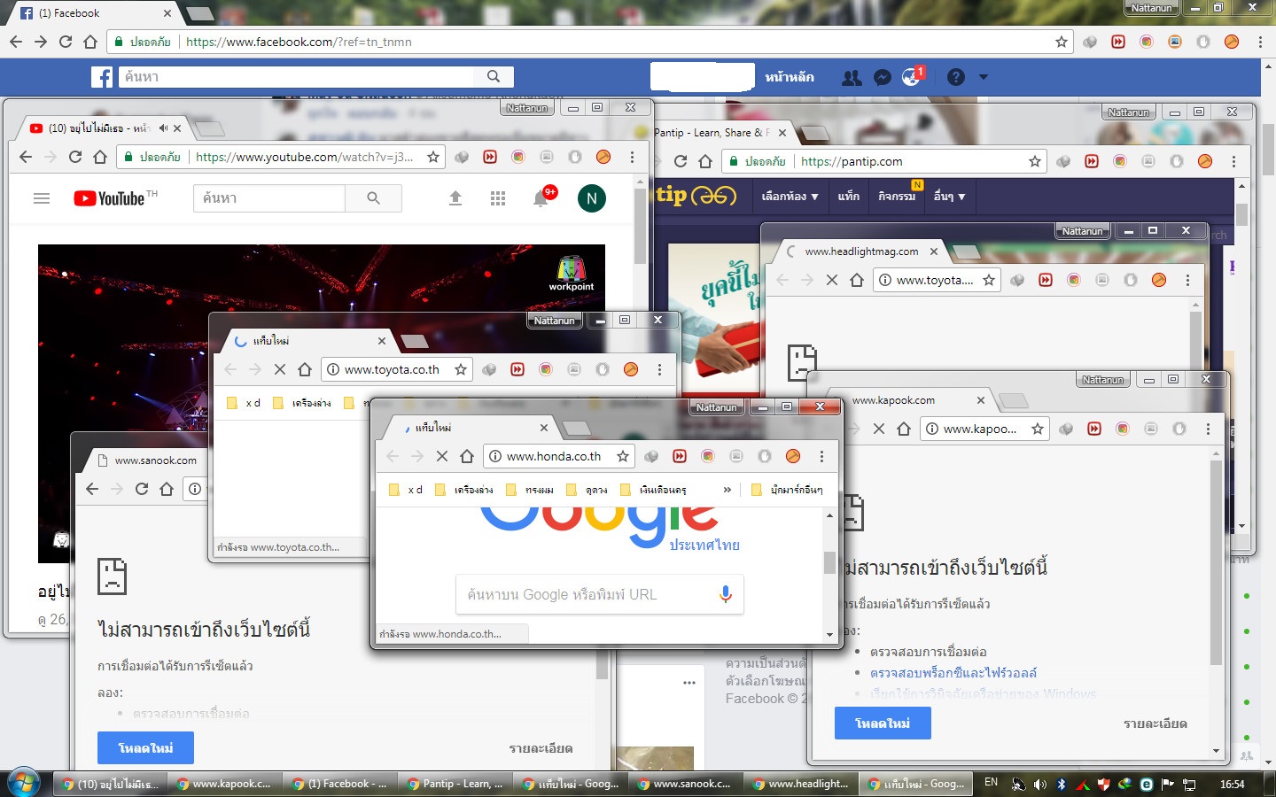1276x797 pixels.
Task: Expand Pantip เลือกห้อง dropdown
Action: pos(790,196)
